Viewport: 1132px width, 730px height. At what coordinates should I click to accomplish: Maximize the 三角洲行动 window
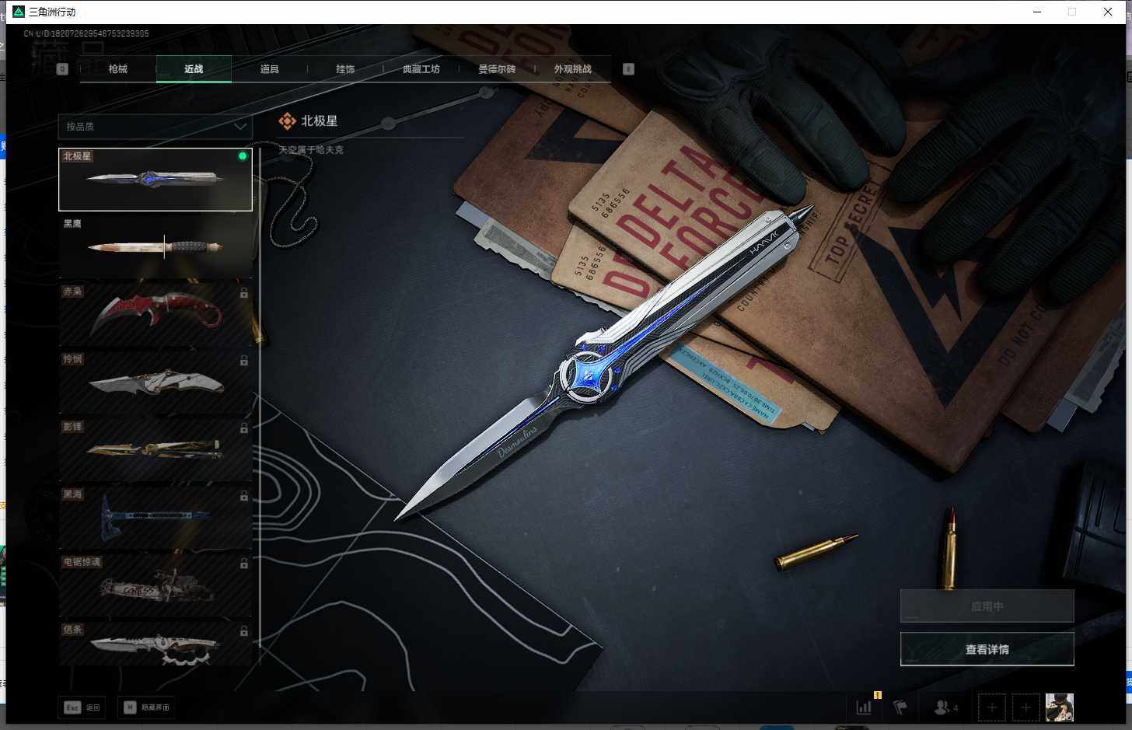(x=1072, y=12)
